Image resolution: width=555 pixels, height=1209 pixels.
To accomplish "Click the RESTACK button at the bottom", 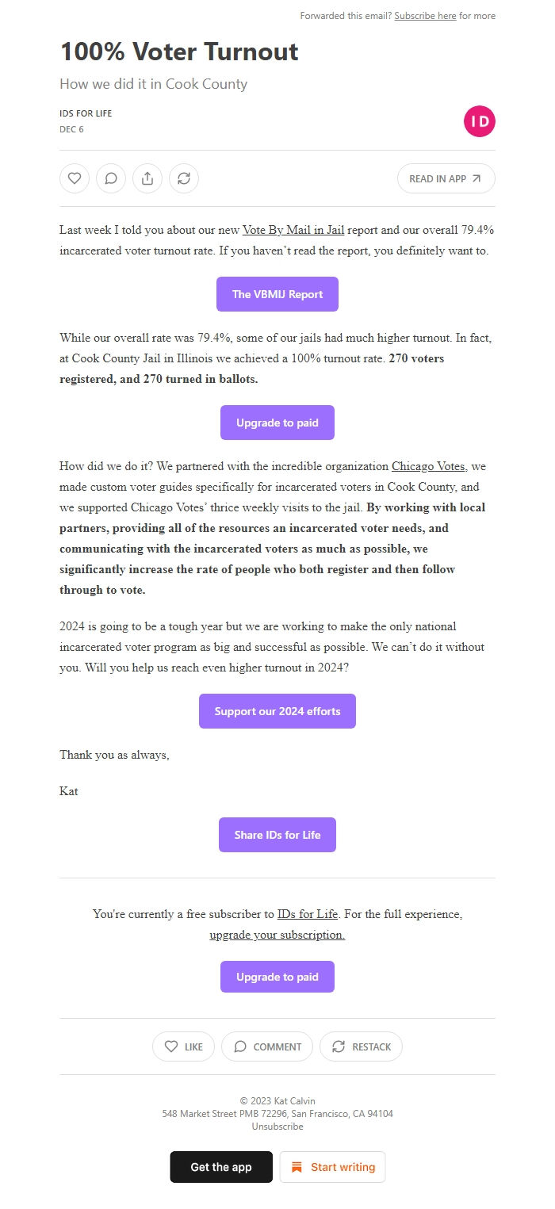I will [361, 1046].
